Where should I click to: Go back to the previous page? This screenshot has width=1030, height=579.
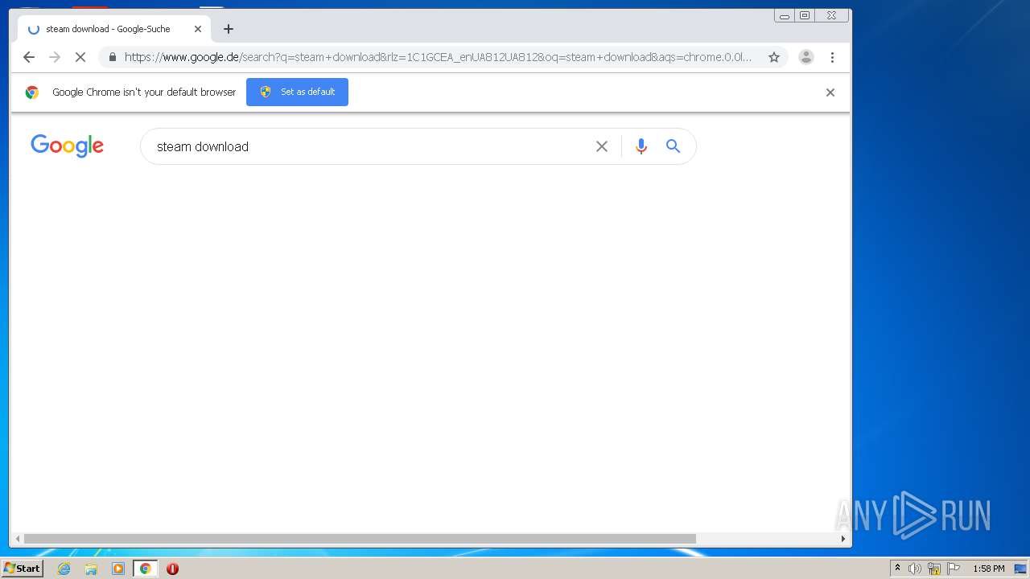pos(29,57)
